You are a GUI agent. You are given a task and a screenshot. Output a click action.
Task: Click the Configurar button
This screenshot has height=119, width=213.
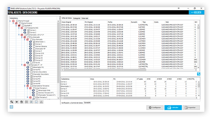[x=155, y=108]
